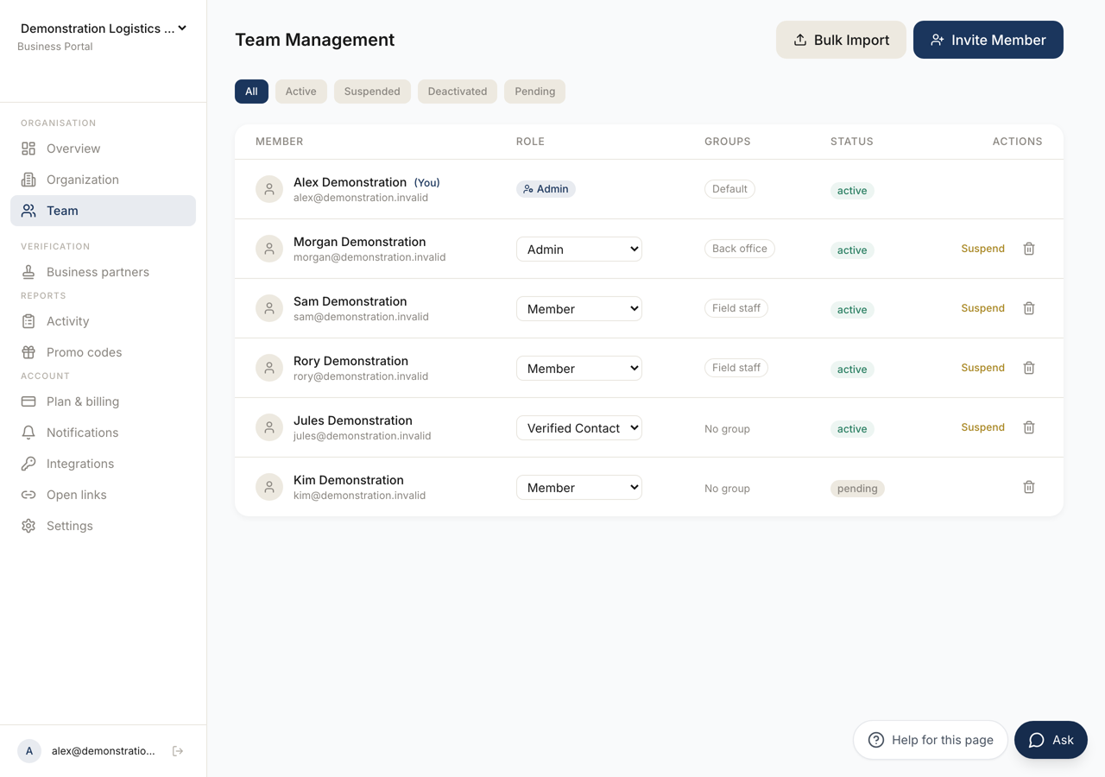This screenshot has width=1105, height=777.
Task: Show Deactivated members tab
Action: pyautogui.click(x=458, y=92)
